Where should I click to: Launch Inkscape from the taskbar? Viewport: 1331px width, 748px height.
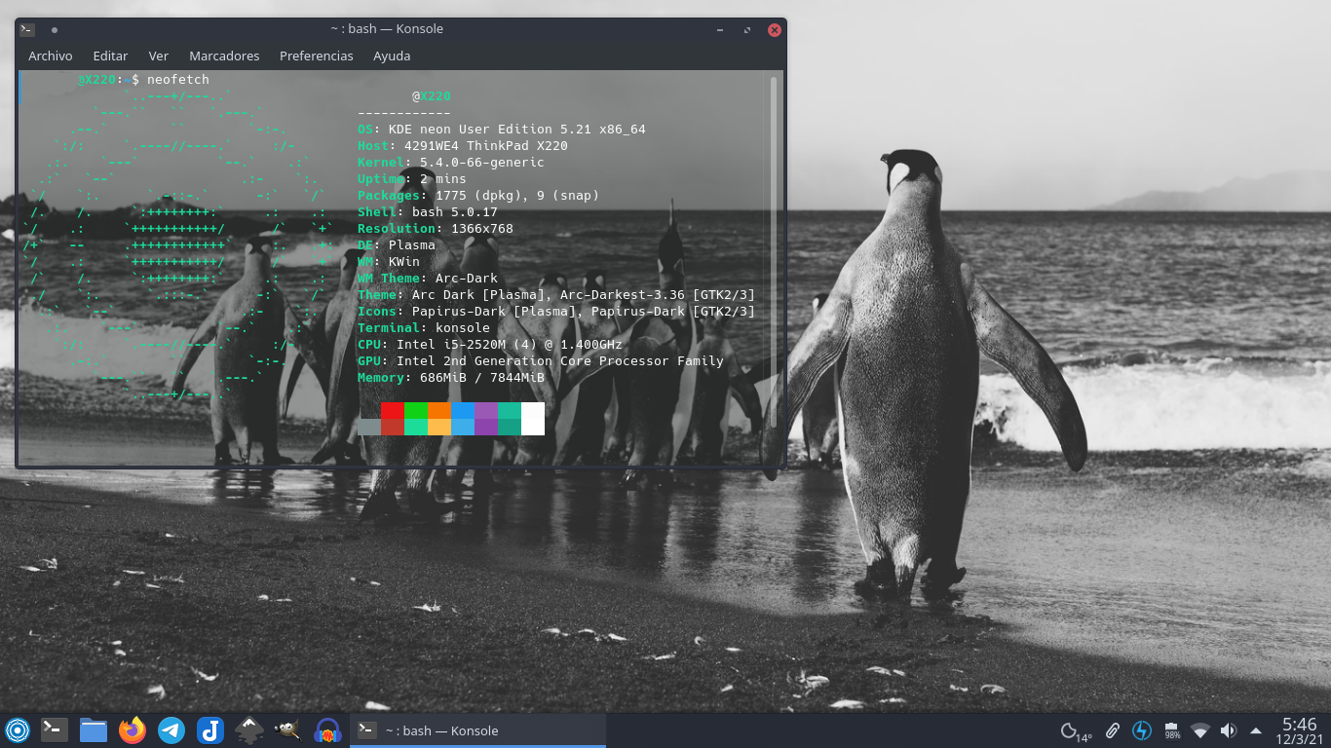pyautogui.click(x=249, y=729)
